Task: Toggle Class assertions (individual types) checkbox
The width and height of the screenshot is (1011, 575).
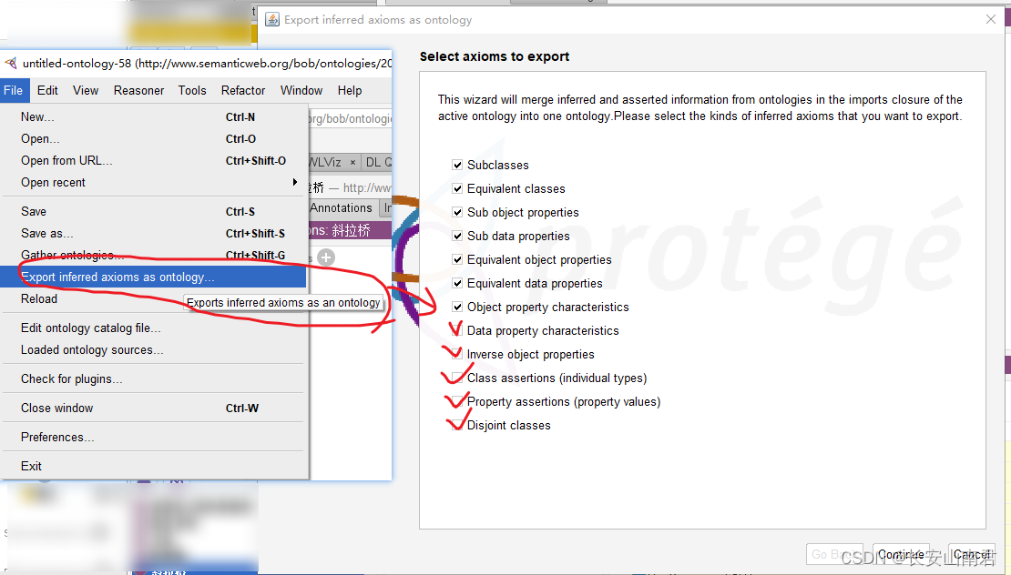Action: tap(457, 378)
